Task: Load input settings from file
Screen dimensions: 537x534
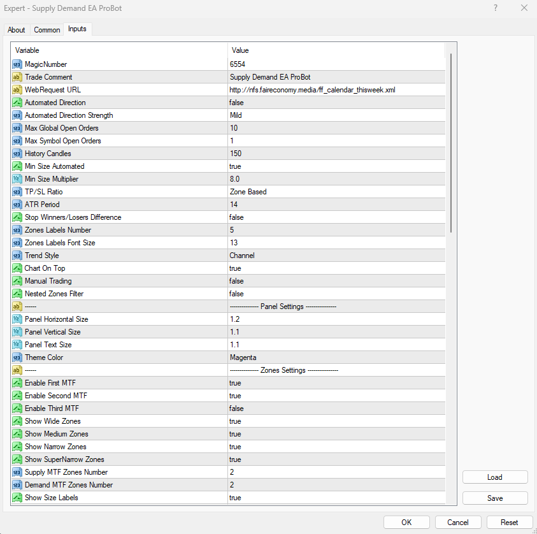Action: click(x=495, y=477)
